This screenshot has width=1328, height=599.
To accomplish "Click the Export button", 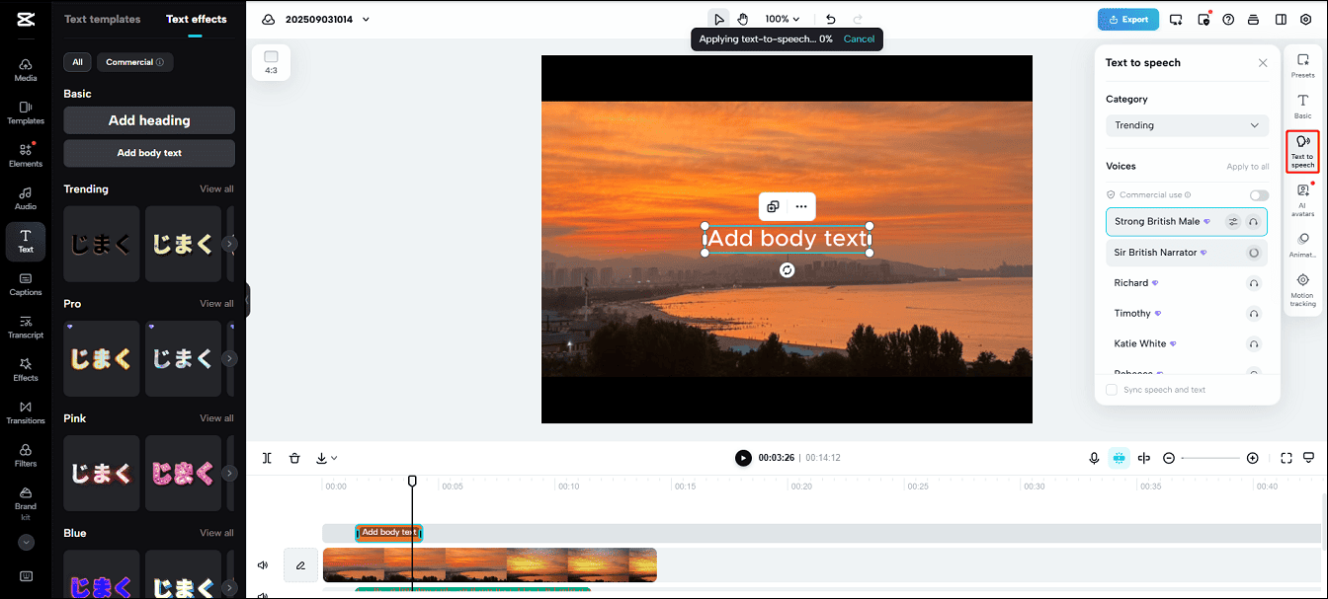I will [1128, 19].
